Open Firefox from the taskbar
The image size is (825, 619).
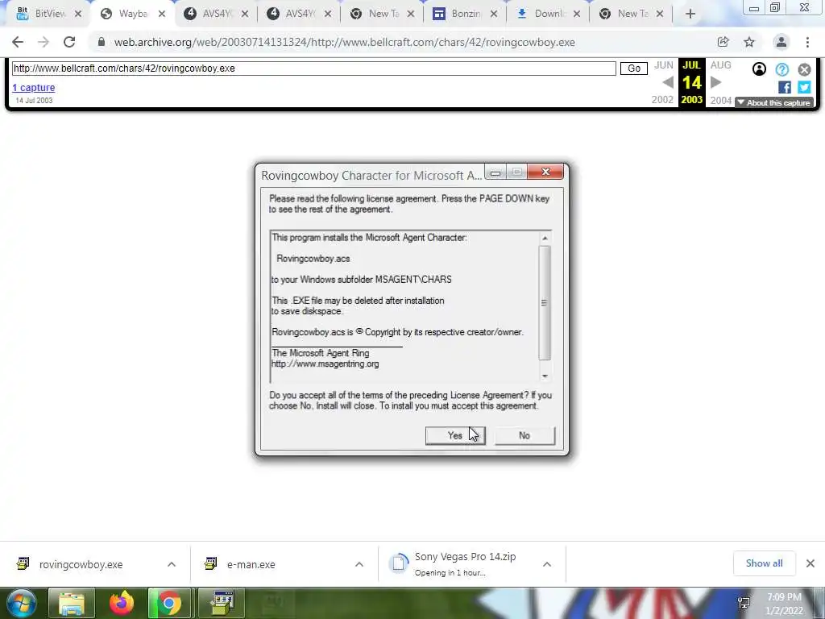click(x=122, y=603)
